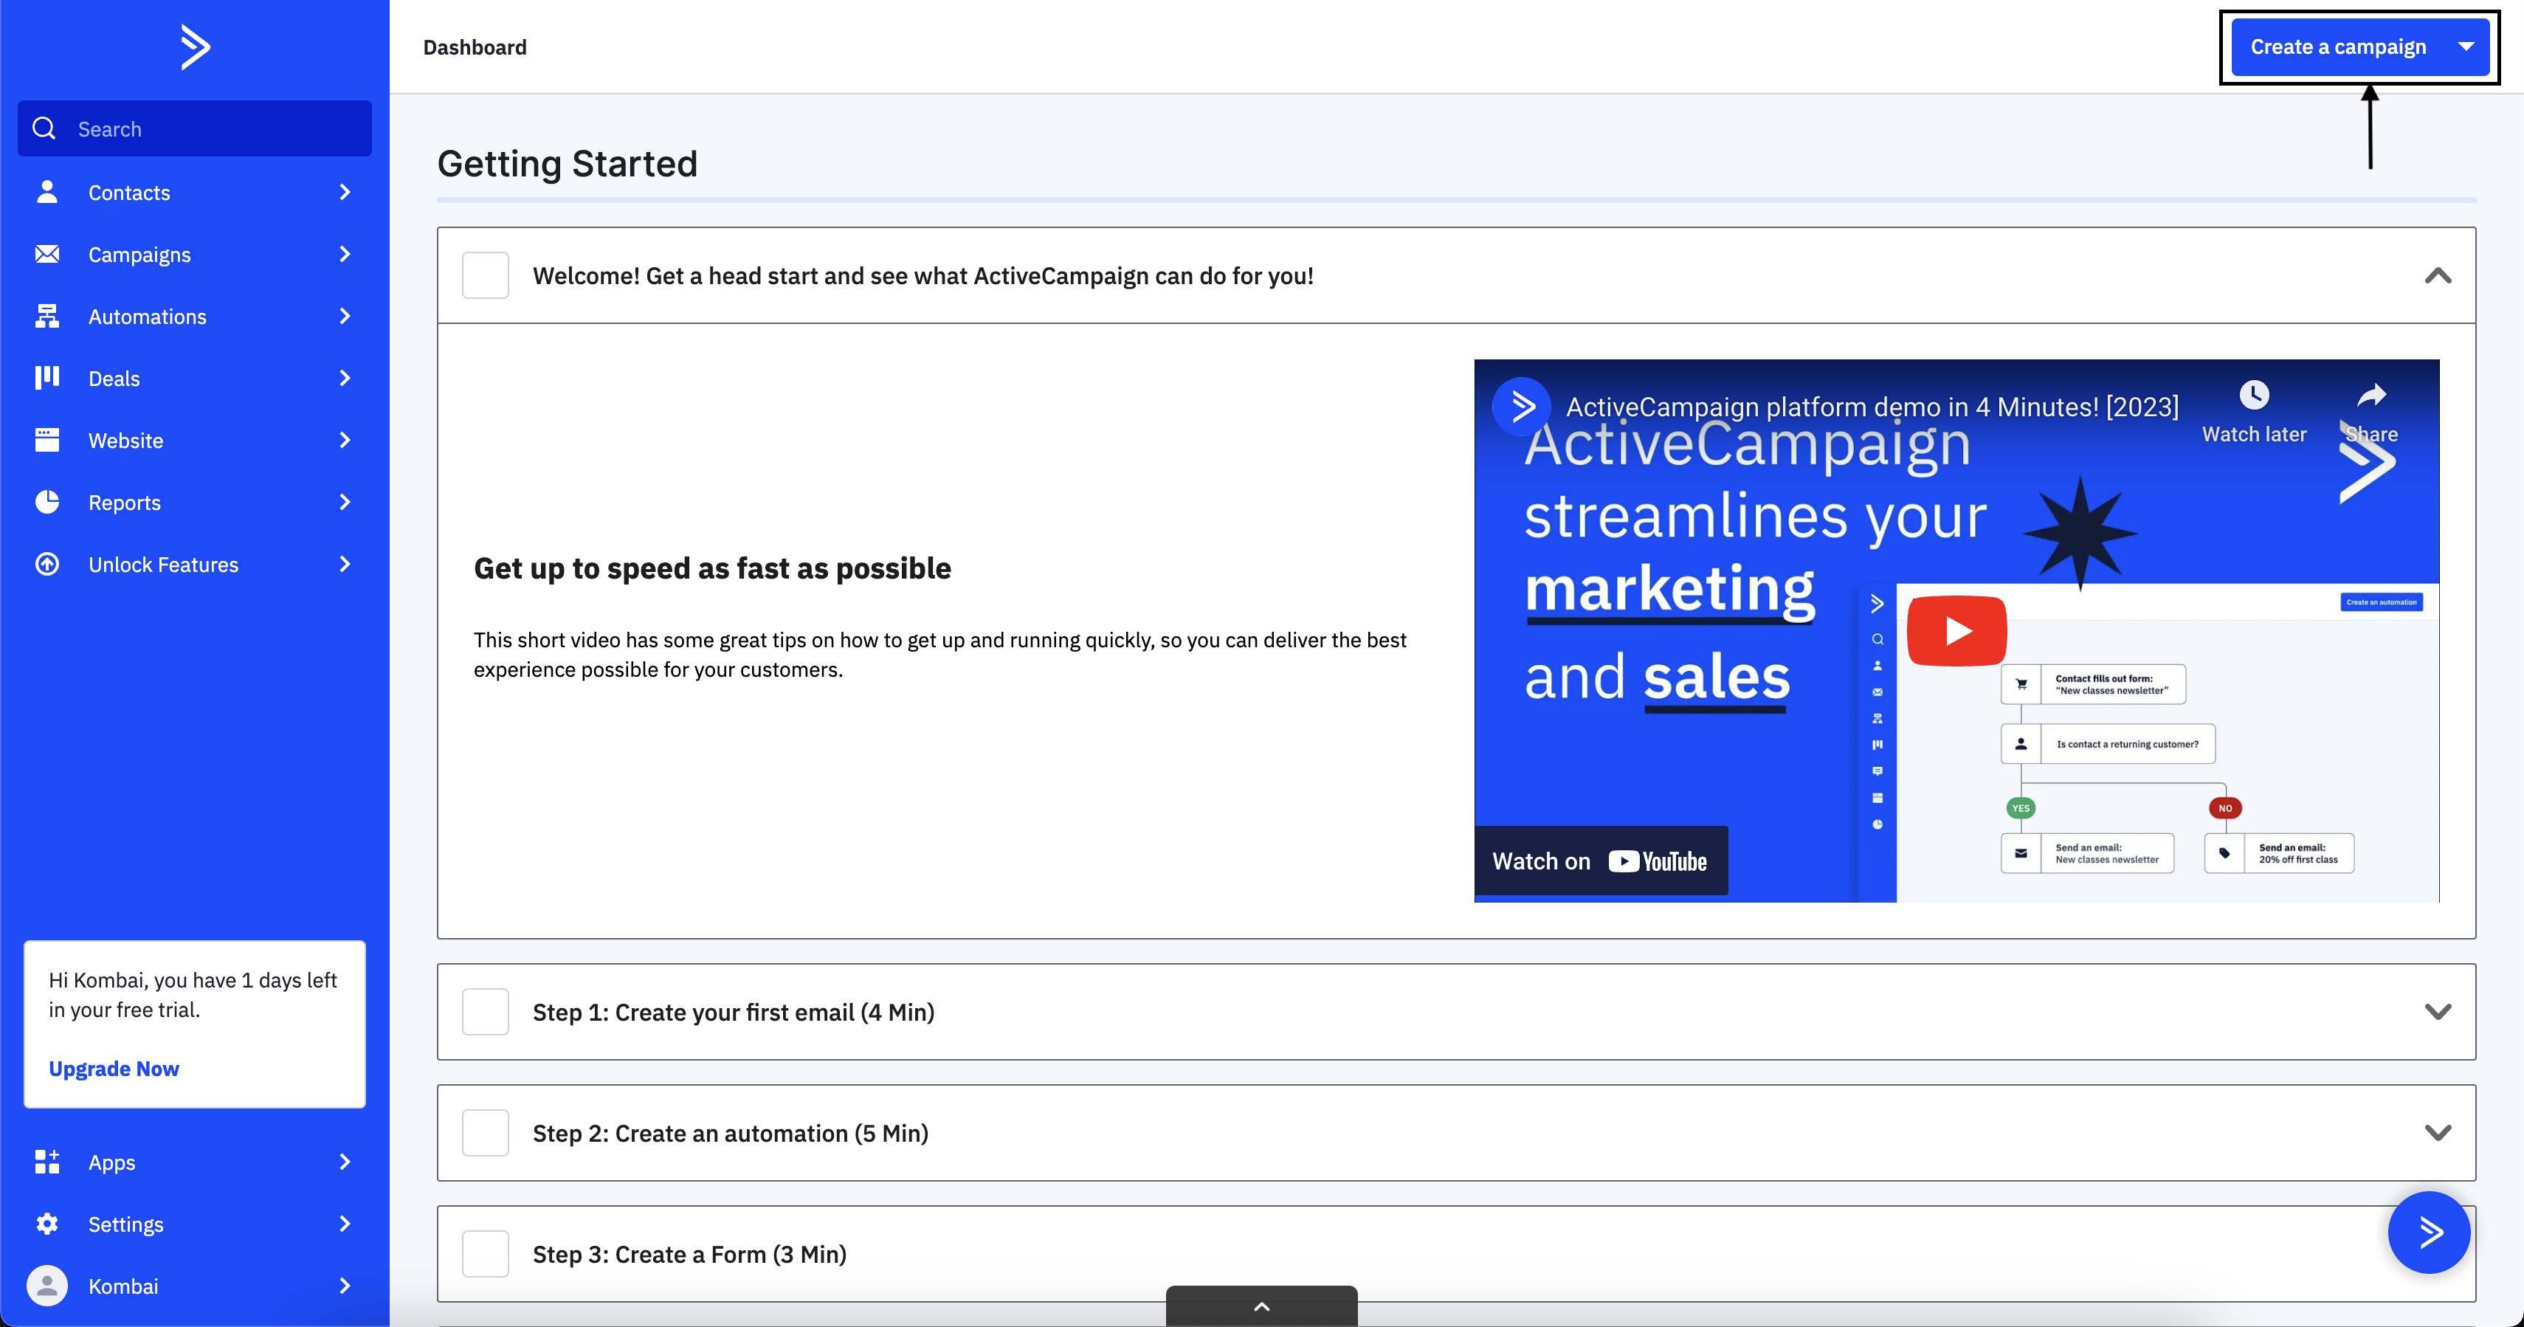Click the Apps grid icon
The width and height of the screenshot is (2524, 1327).
pos(47,1162)
